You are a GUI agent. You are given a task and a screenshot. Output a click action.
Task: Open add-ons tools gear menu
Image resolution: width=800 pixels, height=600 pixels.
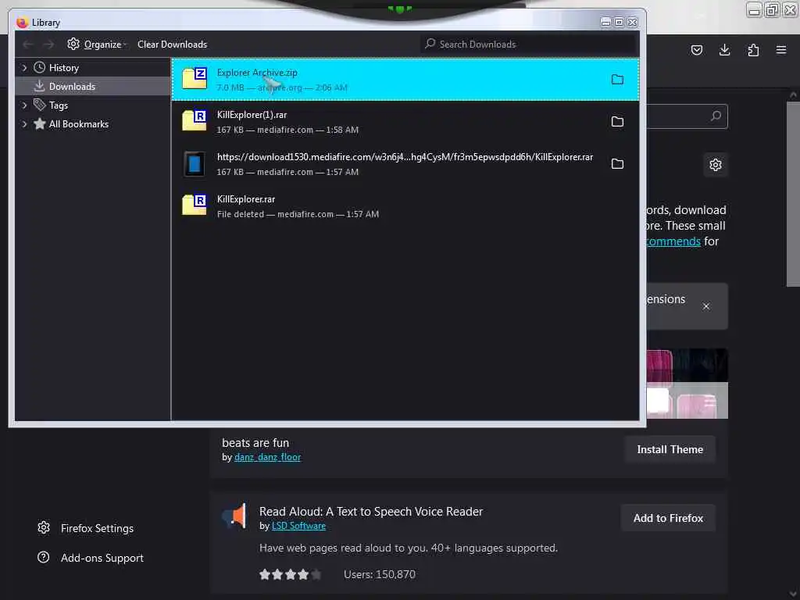point(716,165)
